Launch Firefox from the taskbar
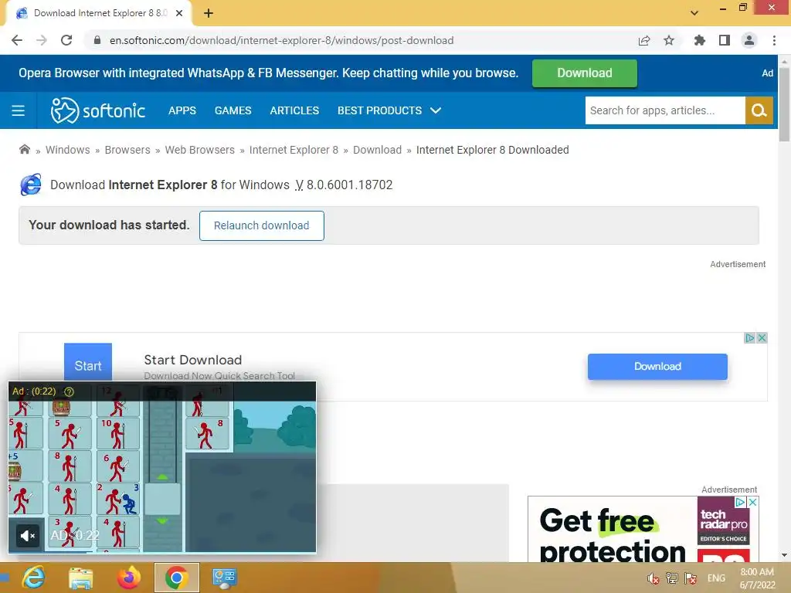 coord(129,578)
